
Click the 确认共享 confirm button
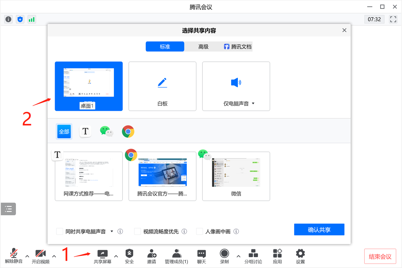click(x=319, y=229)
